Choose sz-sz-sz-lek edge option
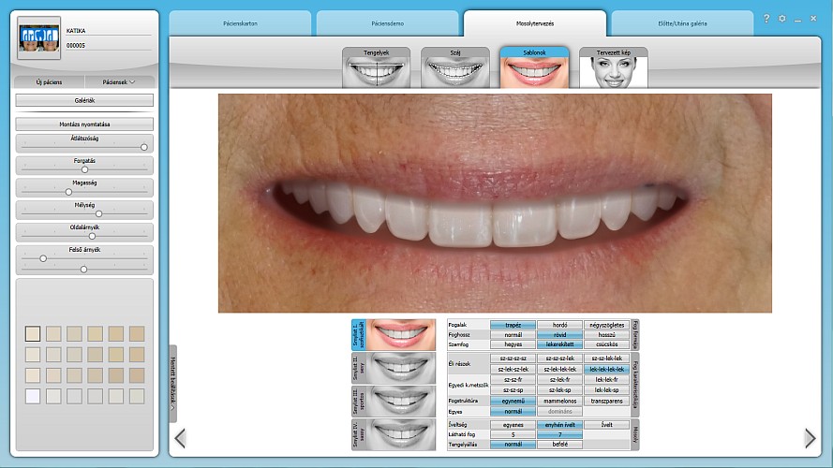 [x=560, y=358]
